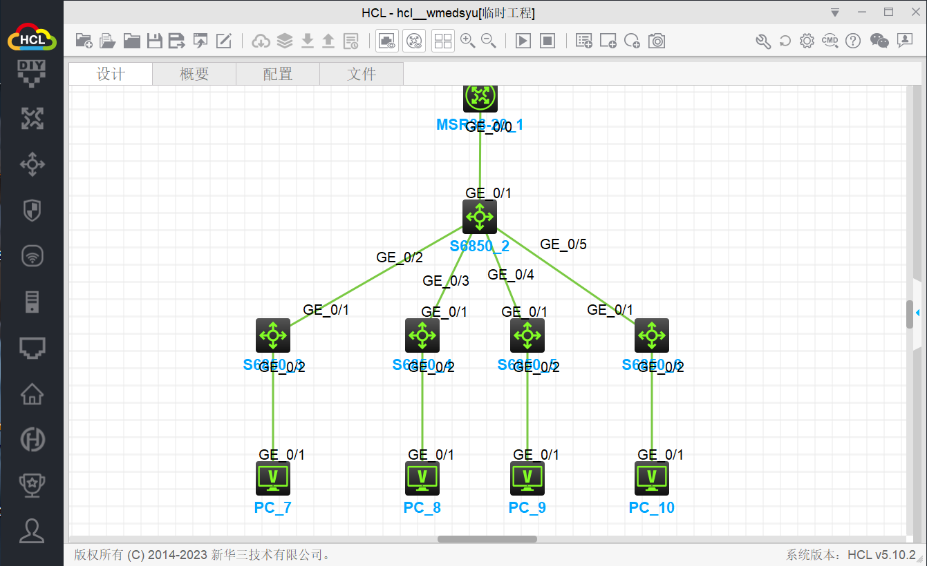The height and width of the screenshot is (566, 927).
Task: Click the vertical scrollbar thumb
Action: click(910, 314)
